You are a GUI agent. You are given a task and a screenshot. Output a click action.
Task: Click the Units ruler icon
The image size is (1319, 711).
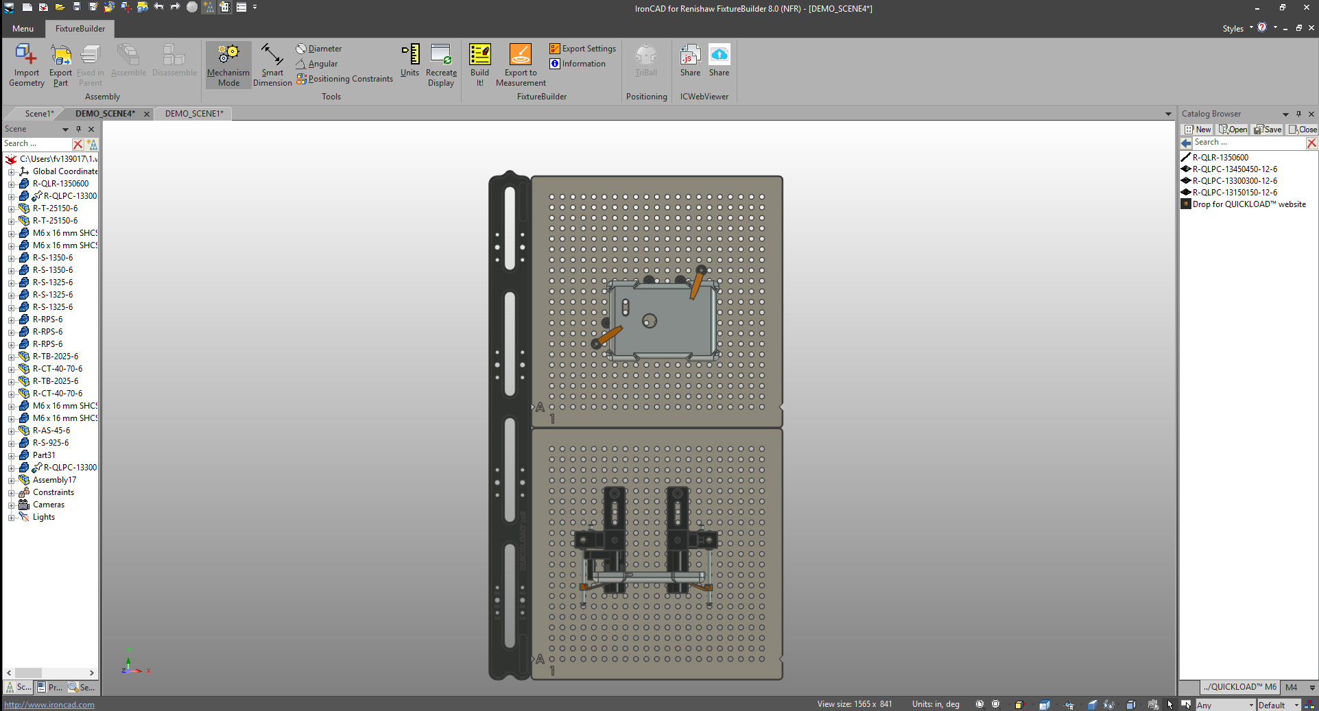(410, 55)
